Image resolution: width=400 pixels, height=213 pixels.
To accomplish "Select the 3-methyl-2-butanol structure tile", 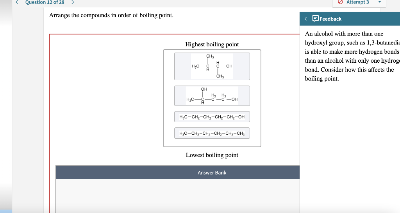I will click(212, 66).
